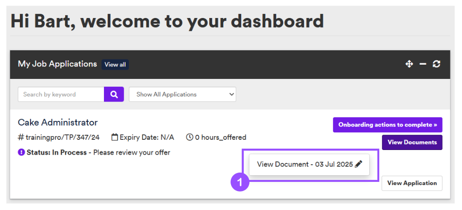The image size is (462, 210).
Task: Click the pencil icon beside View Document
Action: coord(359,164)
